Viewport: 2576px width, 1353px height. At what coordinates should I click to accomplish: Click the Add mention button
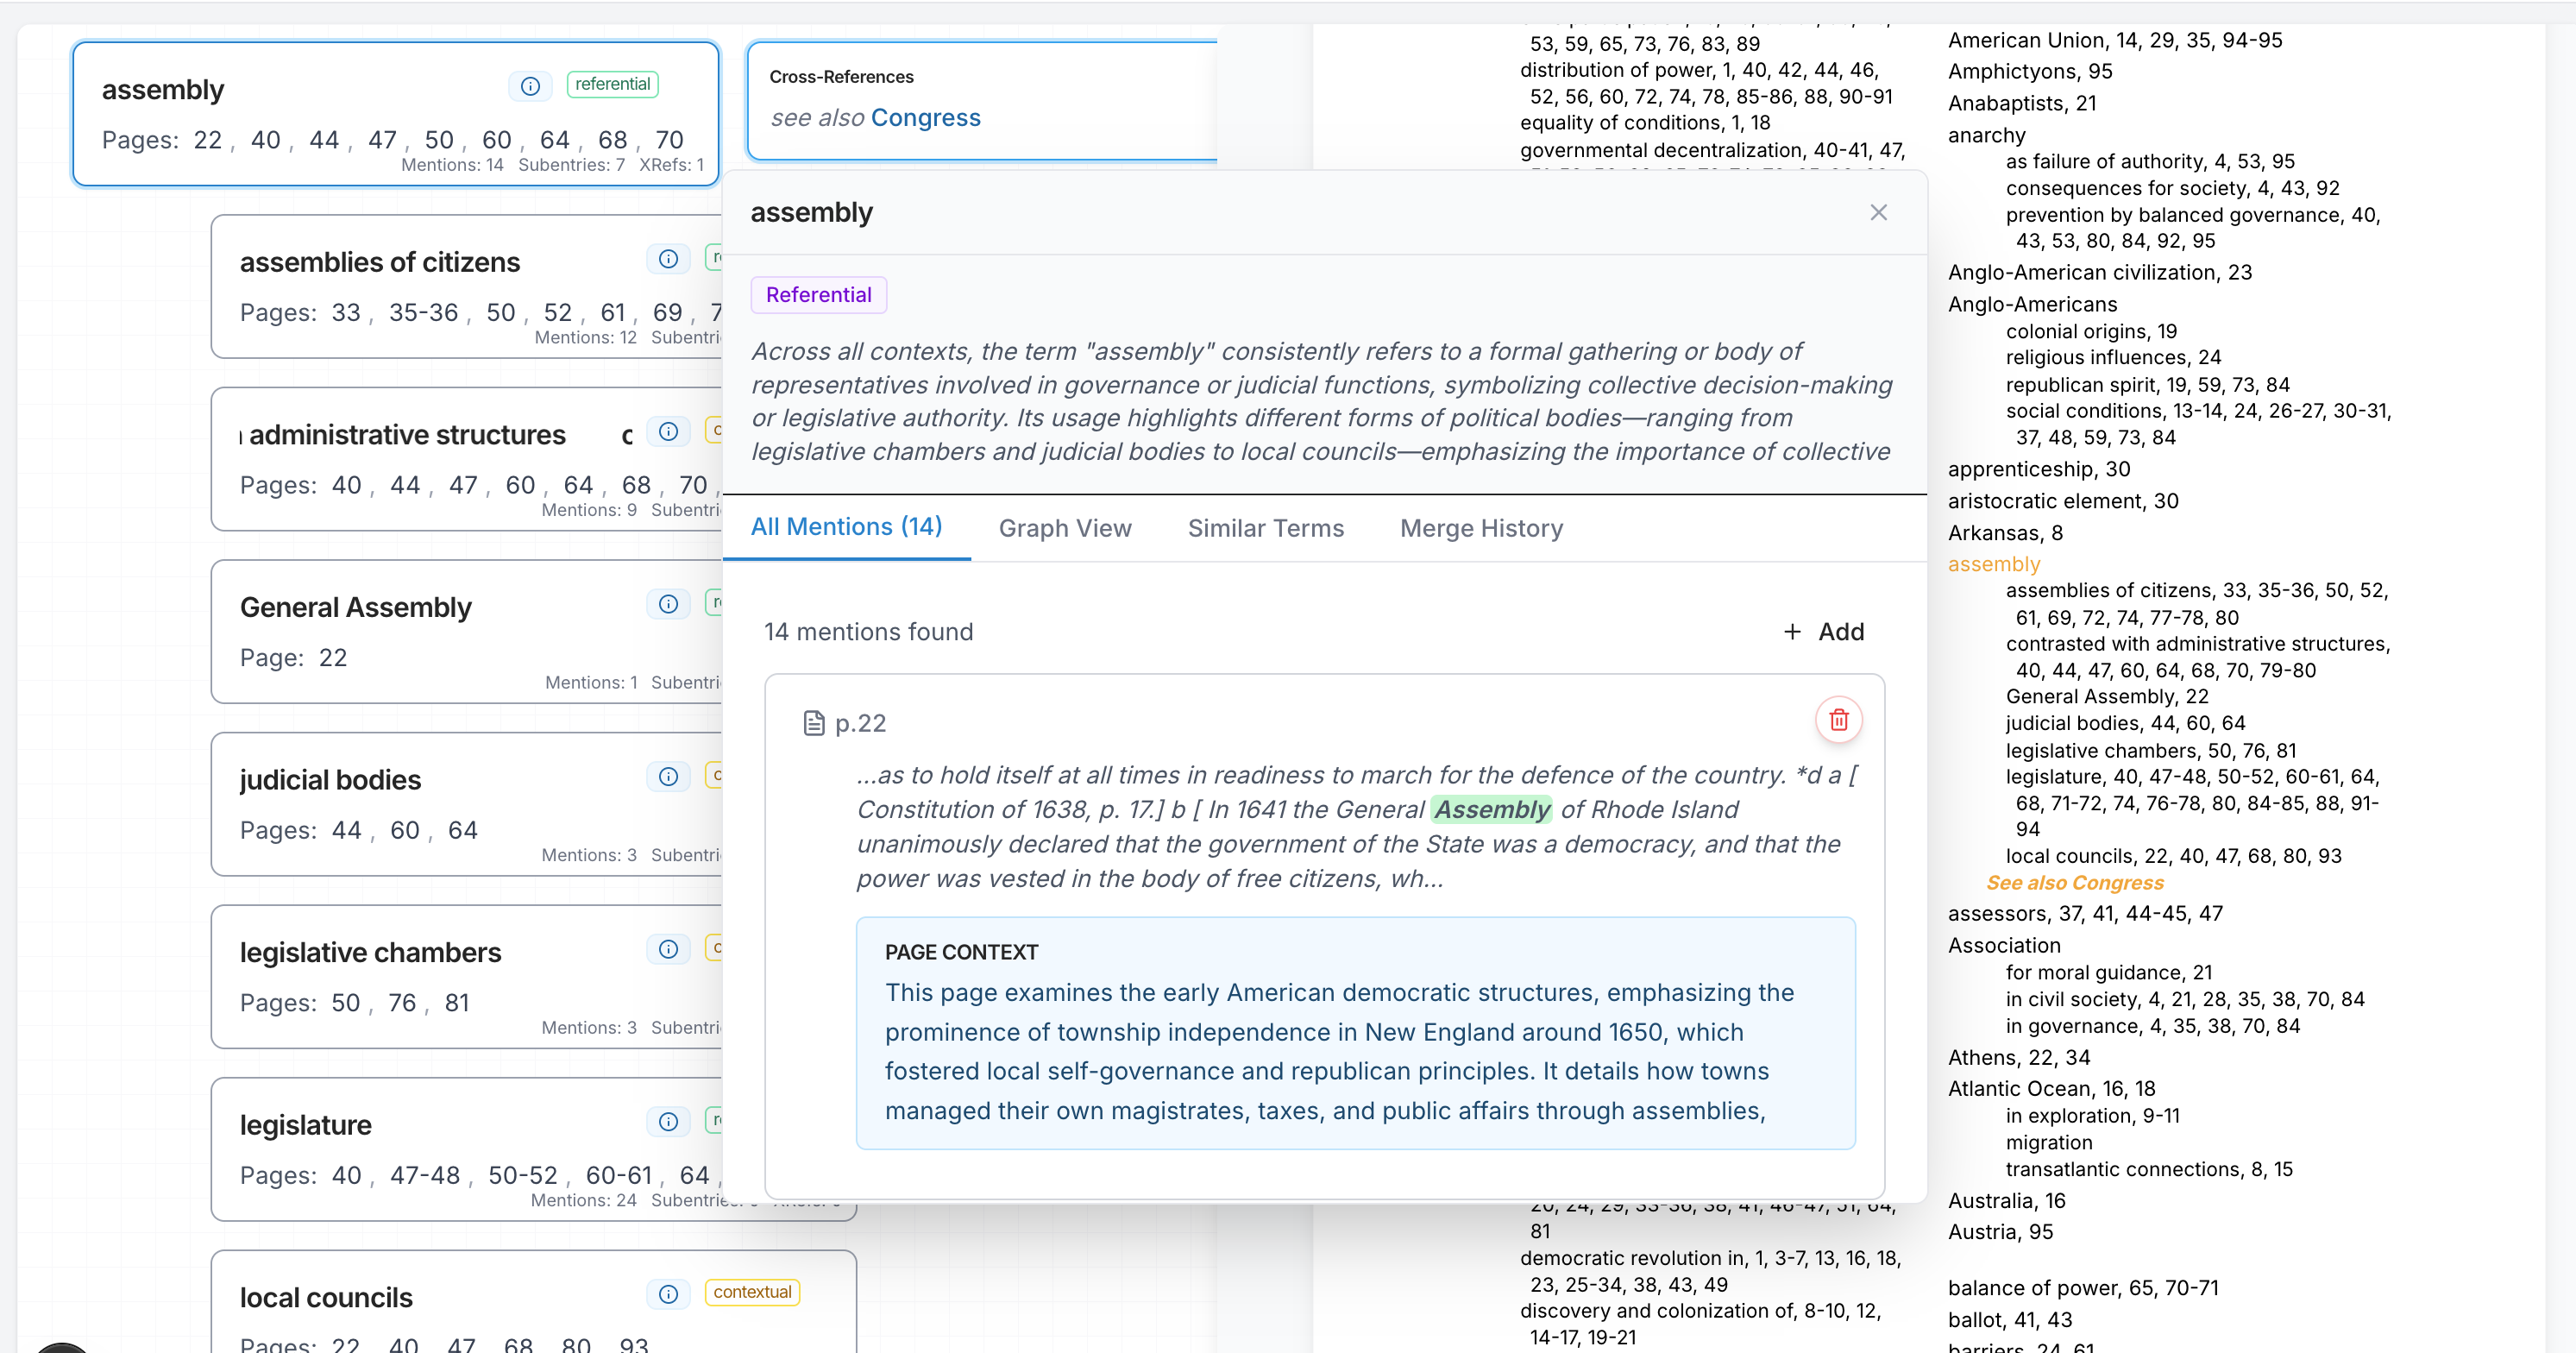coord(1824,632)
